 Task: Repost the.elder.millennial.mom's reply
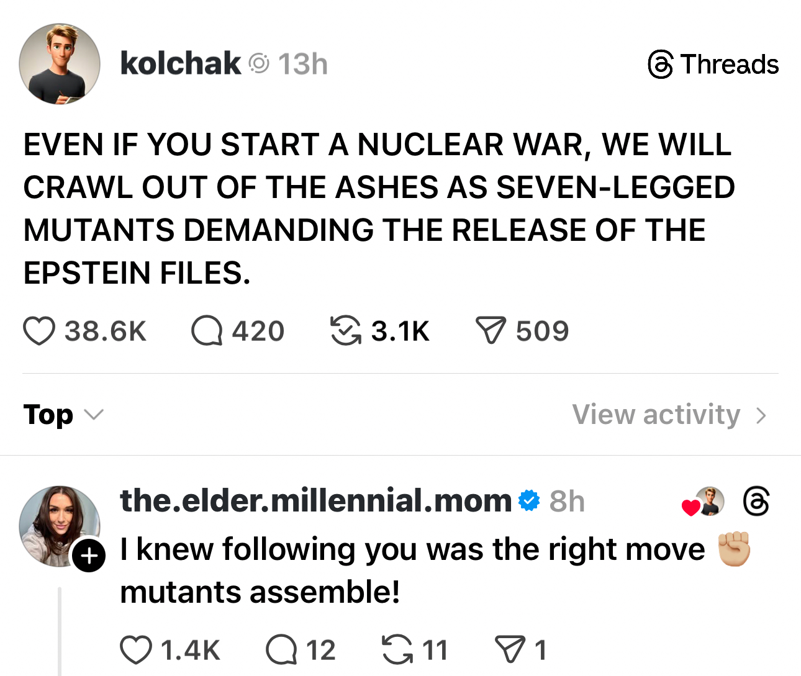(397, 650)
